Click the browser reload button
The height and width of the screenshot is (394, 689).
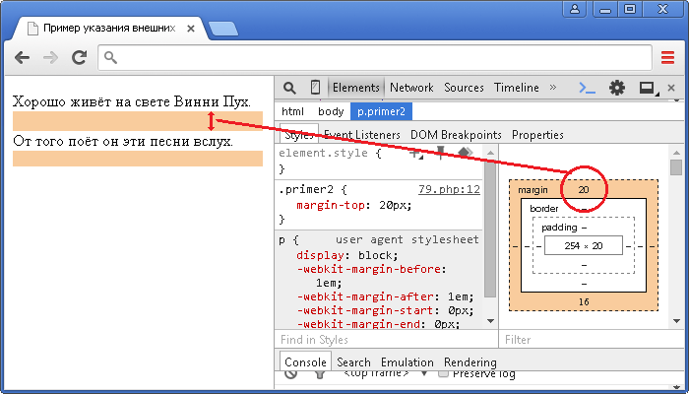[x=79, y=58]
